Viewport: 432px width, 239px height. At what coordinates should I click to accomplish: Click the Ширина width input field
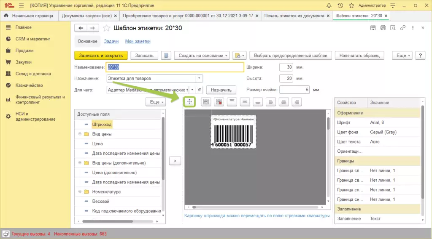286,67
